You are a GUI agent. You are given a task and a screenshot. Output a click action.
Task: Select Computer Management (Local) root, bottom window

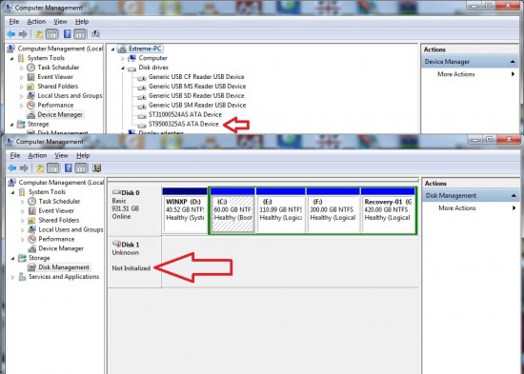(x=61, y=183)
